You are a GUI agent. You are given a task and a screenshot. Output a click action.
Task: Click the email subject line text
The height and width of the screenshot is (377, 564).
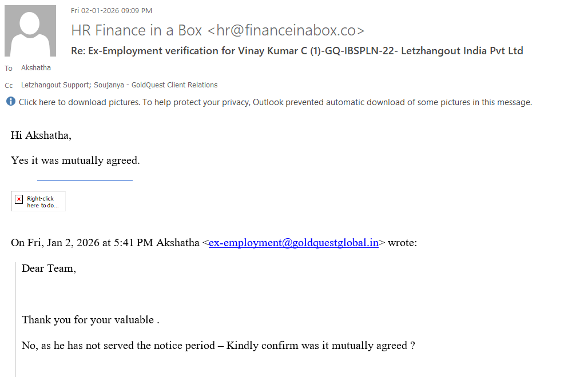(297, 51)
